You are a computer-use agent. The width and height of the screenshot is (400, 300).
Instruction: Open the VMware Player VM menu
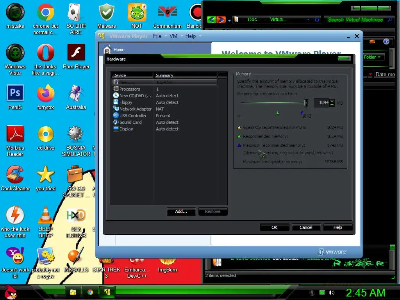(x=173, y=36)
